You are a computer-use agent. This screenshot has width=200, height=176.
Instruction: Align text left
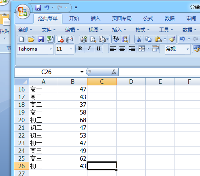pyautogui.click(x=113, y=49)
